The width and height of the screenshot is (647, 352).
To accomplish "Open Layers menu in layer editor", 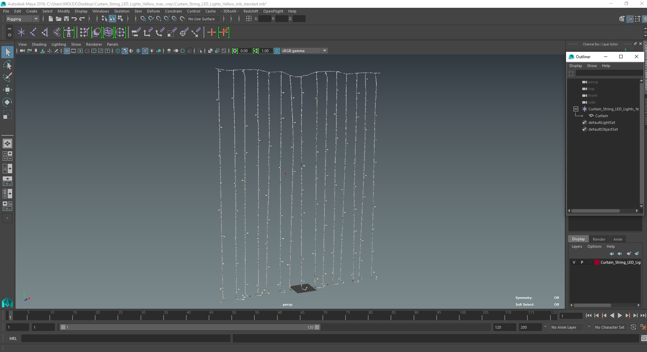I will click(x=577, y=246).
